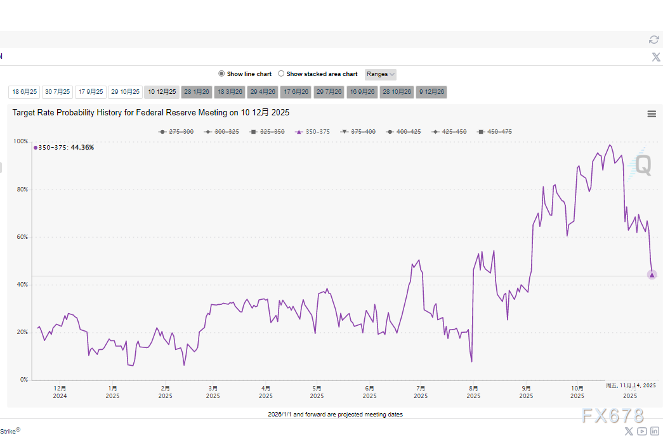Choose the 9 12月26 meeting tab

click(x=431, y=92)
